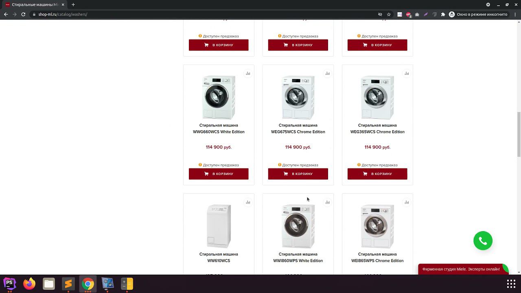Open the Miele studio online chat banner
This screenshot has width=521, height=293.
point(461,269)
